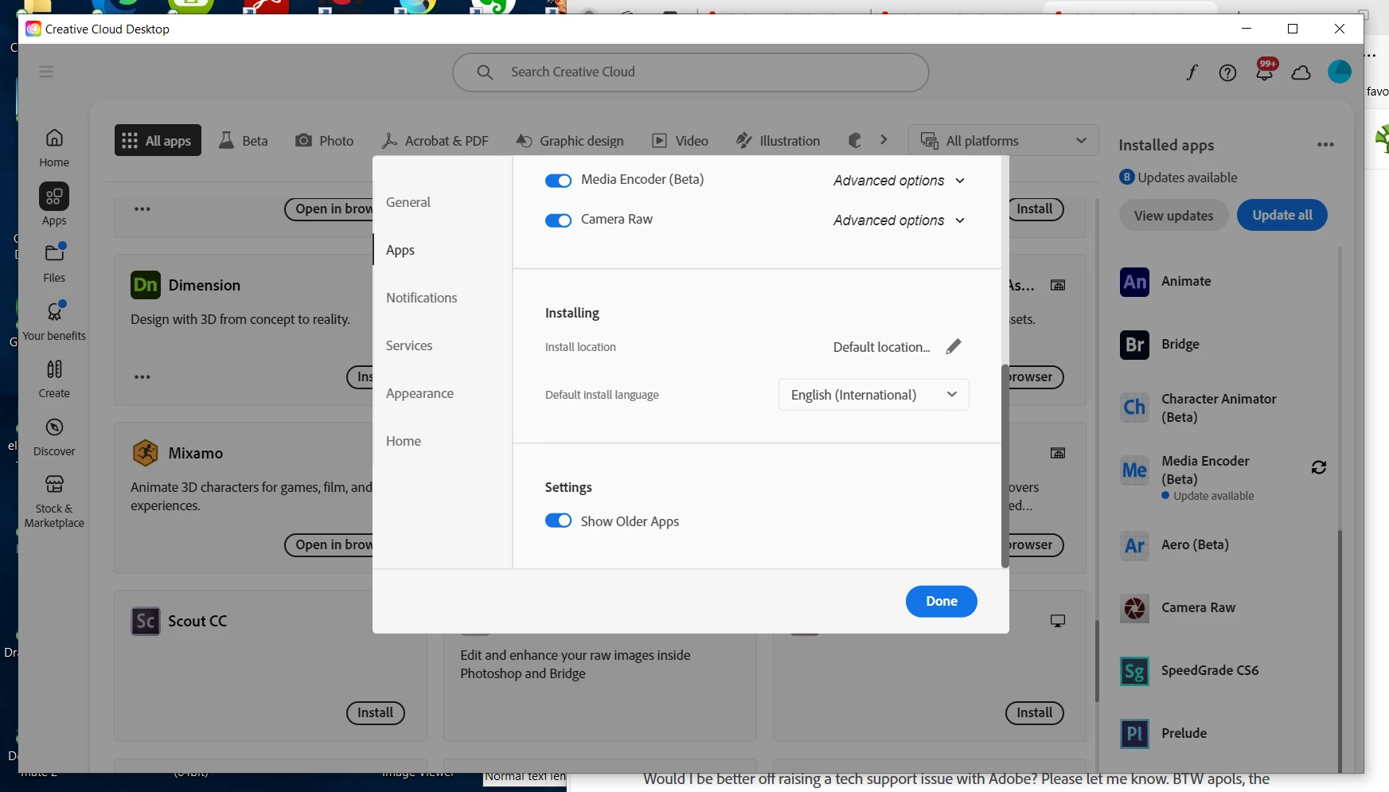The width and height of the screenshot is (1389, 792).
Task: Open the SpeedGrade CS6 icon
Action: pos(1134,671)
